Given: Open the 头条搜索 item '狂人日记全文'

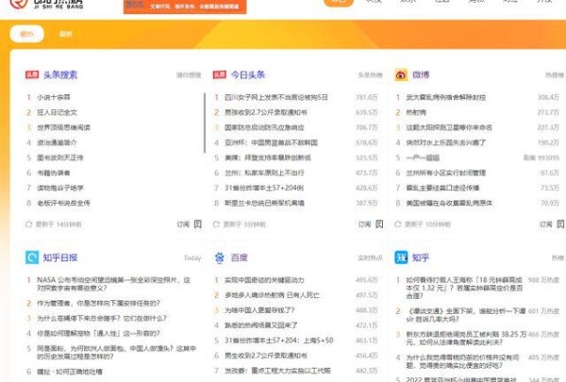Looking at the screenshot, I should pos(57,112).
